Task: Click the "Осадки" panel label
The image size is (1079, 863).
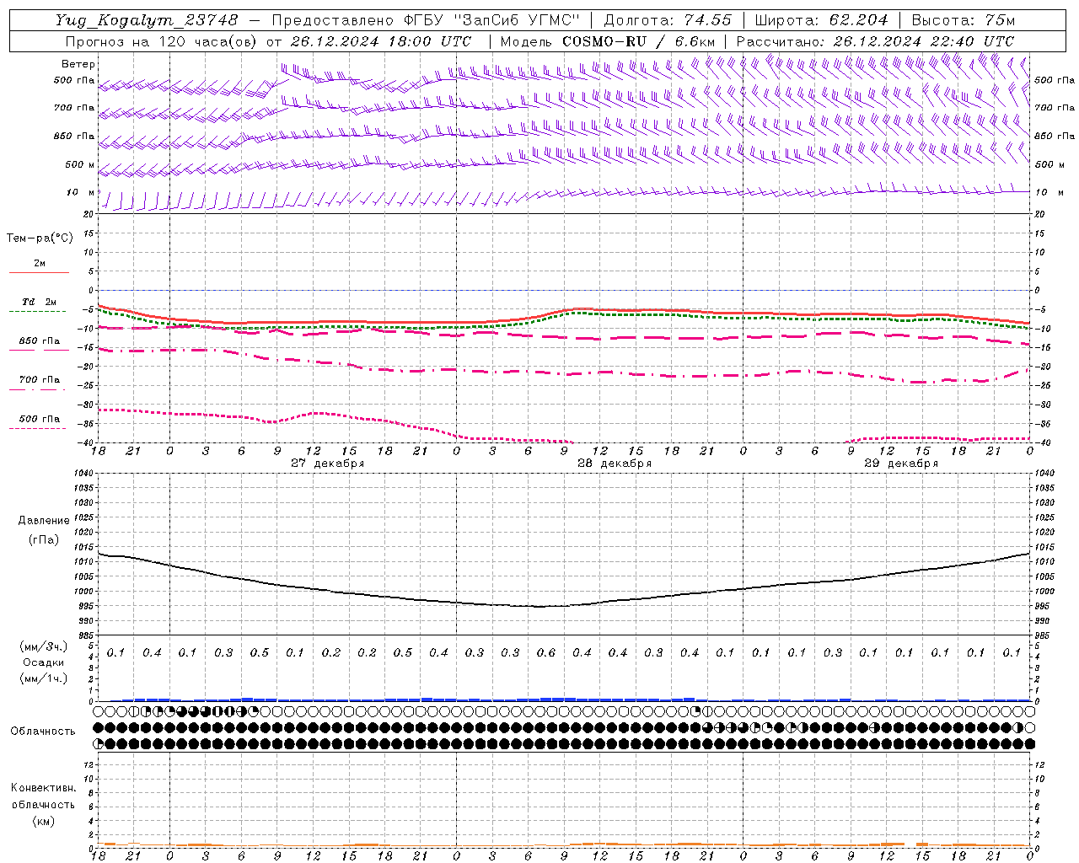Action: click(x=44, y=662)
